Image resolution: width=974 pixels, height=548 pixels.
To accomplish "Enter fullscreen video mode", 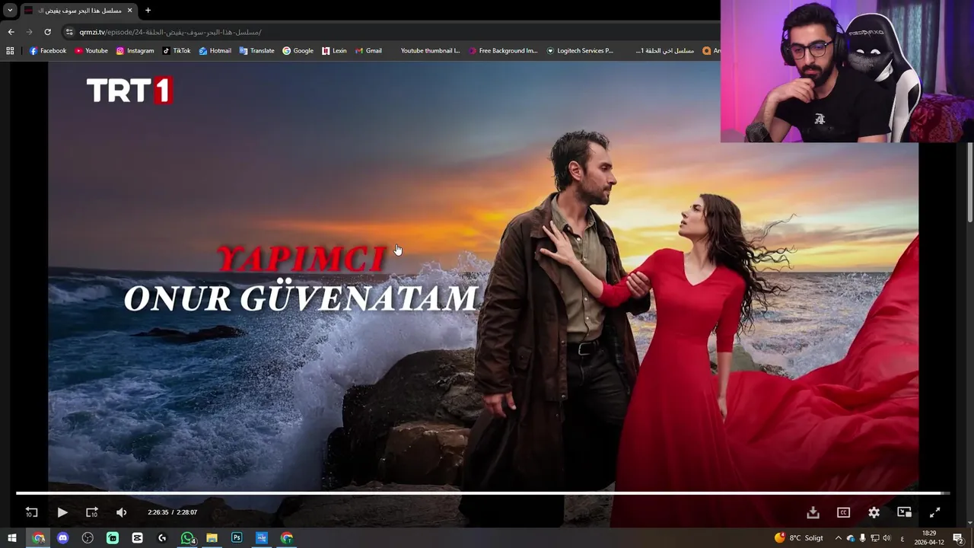I will pos(934,512).
